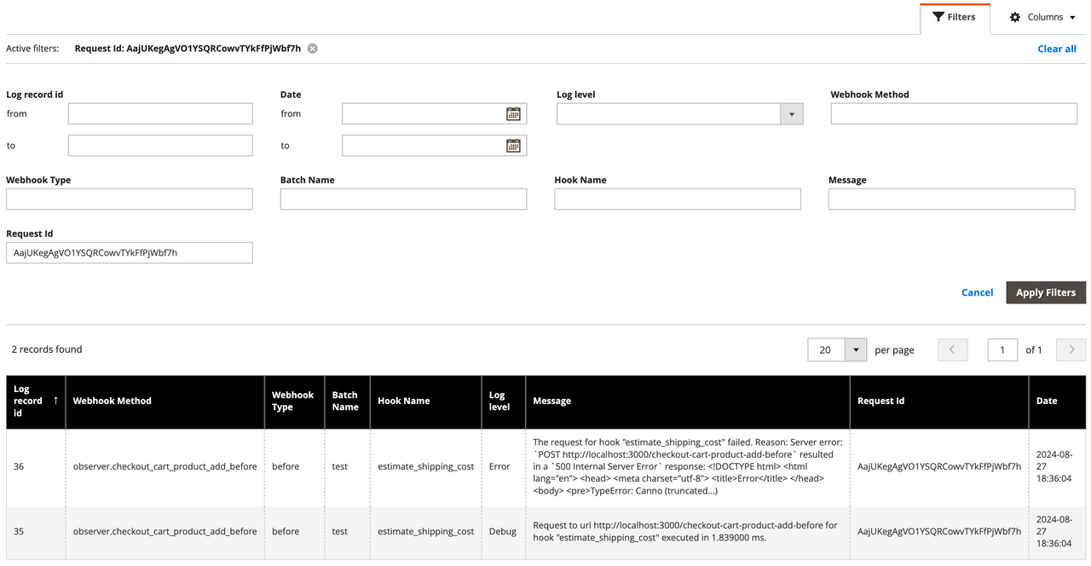The image size is (1091, 566).
Task: Expand the Log level dropdown
Action: [x=792, y=113]
